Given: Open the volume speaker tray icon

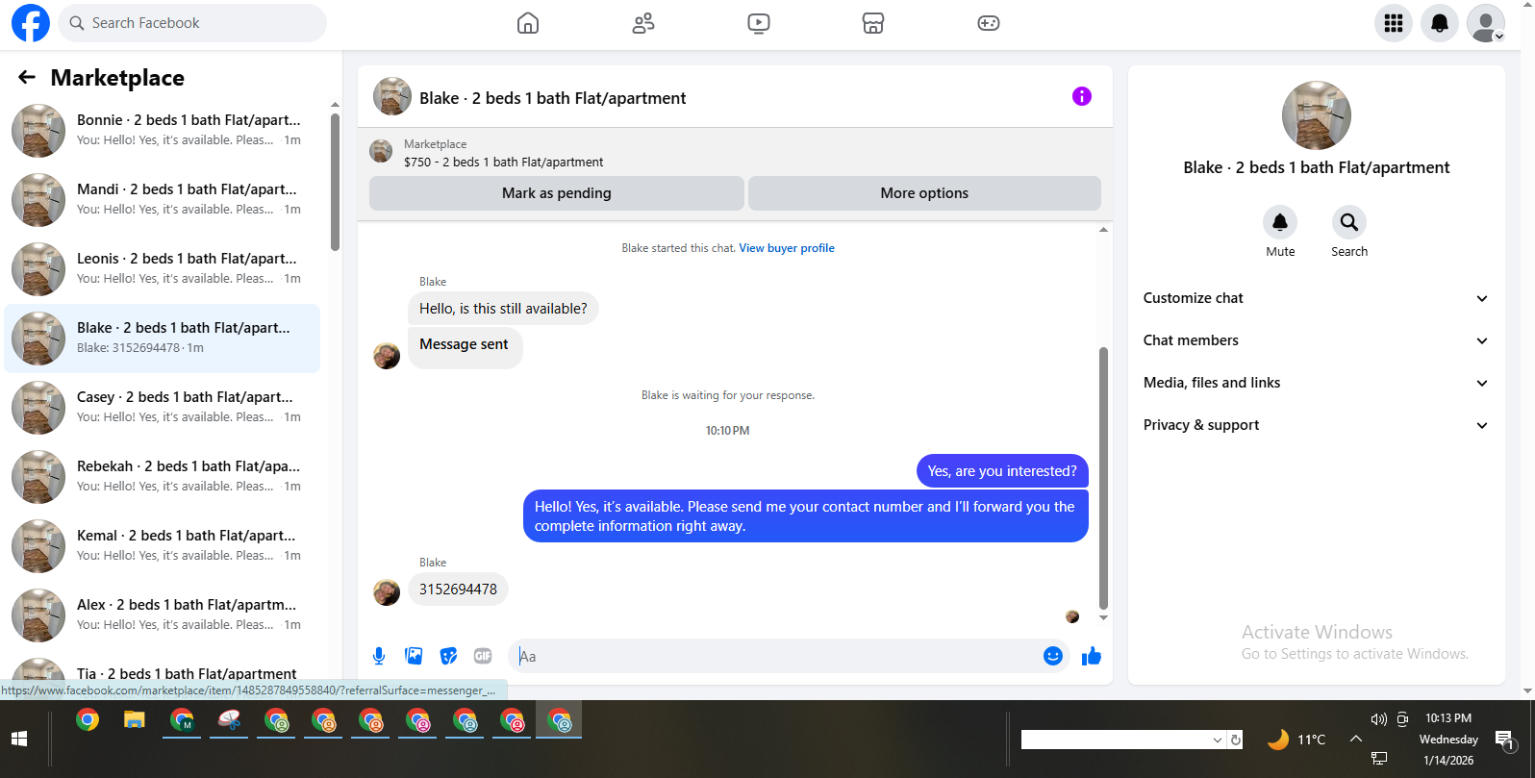Looking at the screenshot, I should click(x=1378, y=719).
